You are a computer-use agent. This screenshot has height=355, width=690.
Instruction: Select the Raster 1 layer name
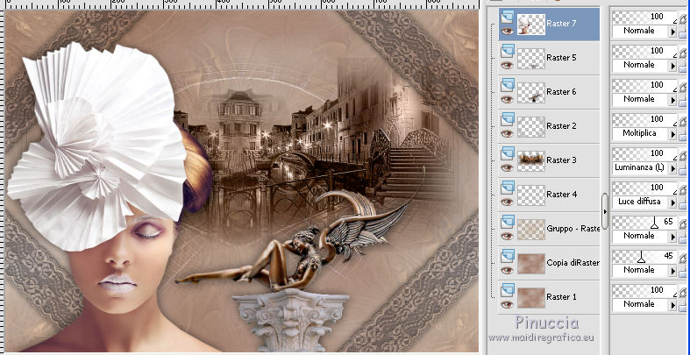(x=561, y=297)
